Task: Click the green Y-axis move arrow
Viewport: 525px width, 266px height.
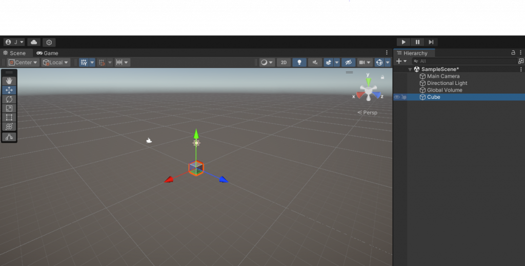Action: click(196, 134)
